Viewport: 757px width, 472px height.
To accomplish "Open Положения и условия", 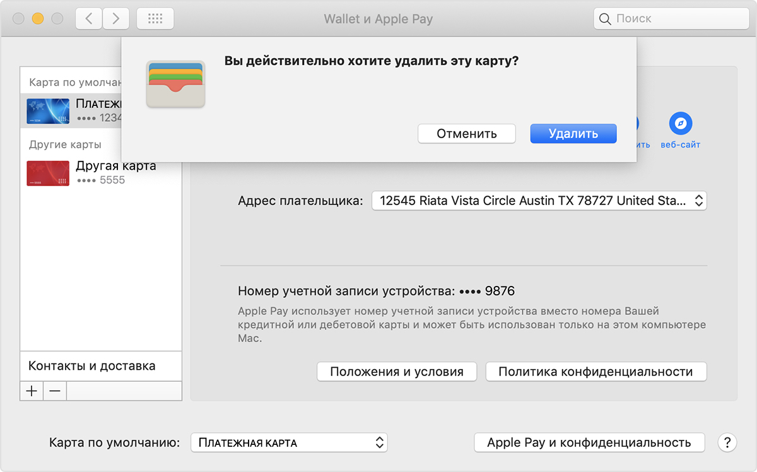I will coord(397,372).
